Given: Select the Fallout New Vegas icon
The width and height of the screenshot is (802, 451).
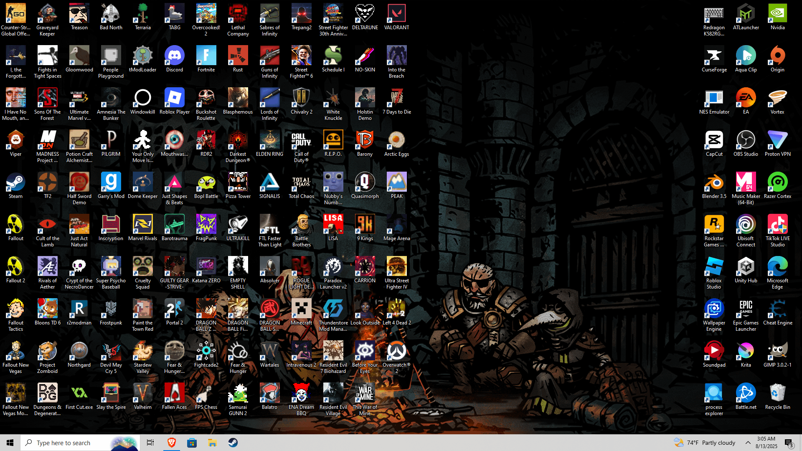Looking at the screenshot, I should (16, 357).
